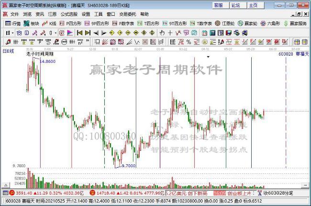
Task: Open the 9T四方形 tool
Action: pos(175,23)
